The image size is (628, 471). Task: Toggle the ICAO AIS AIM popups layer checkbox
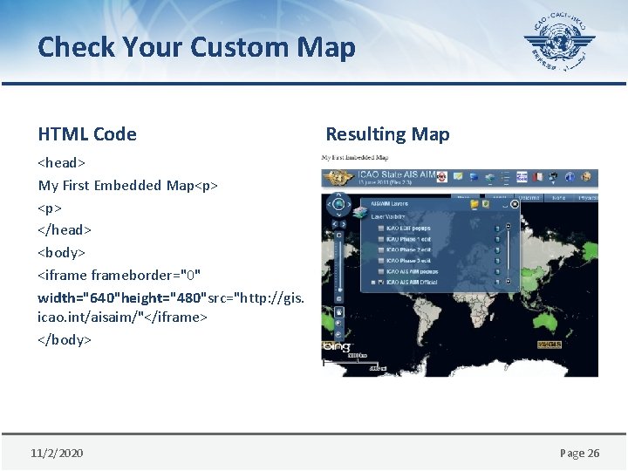(x=381, y=271)
